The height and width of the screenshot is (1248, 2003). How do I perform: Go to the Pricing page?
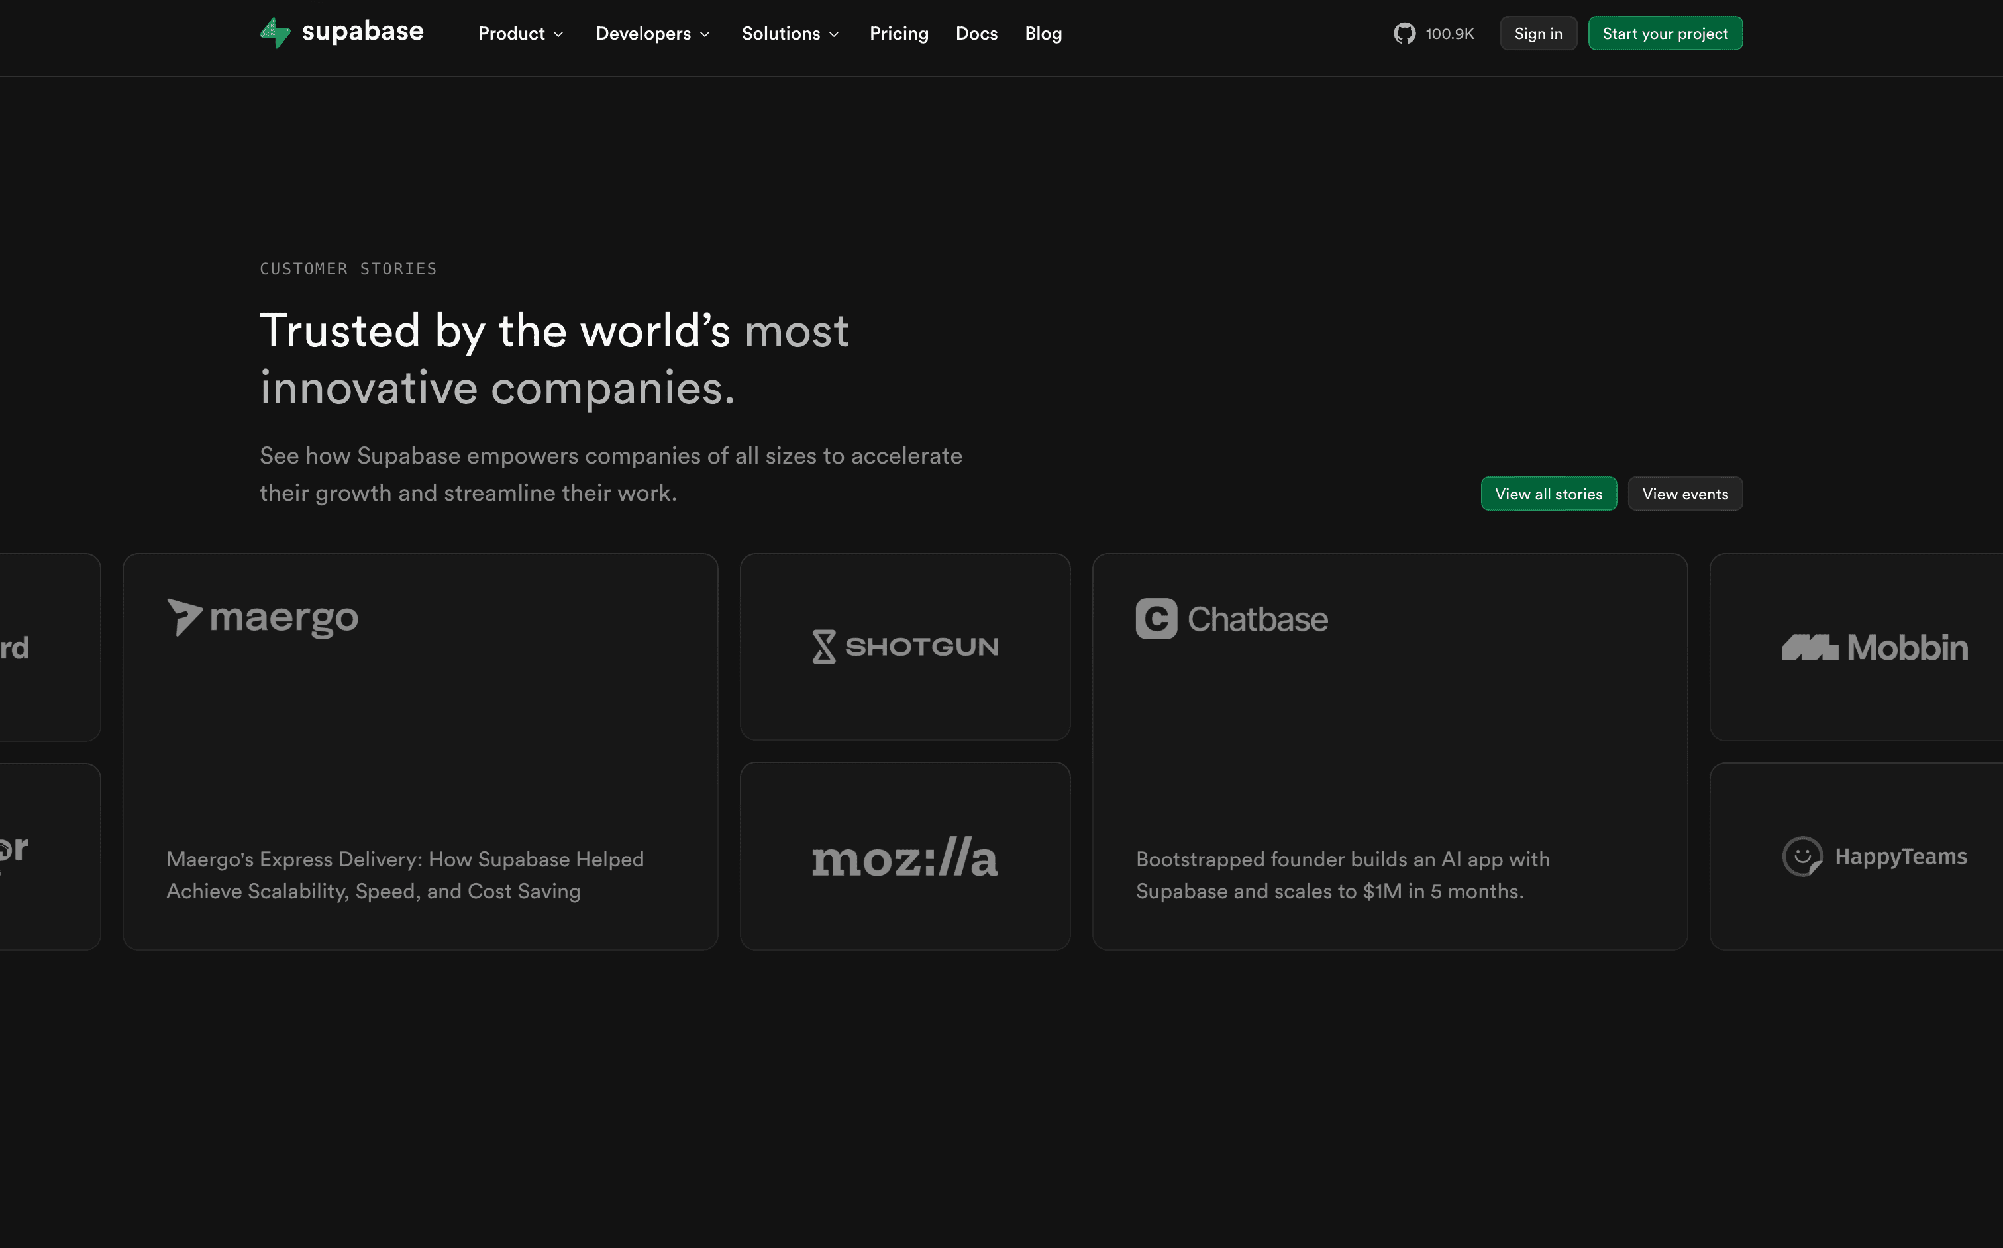click(899, 34)
